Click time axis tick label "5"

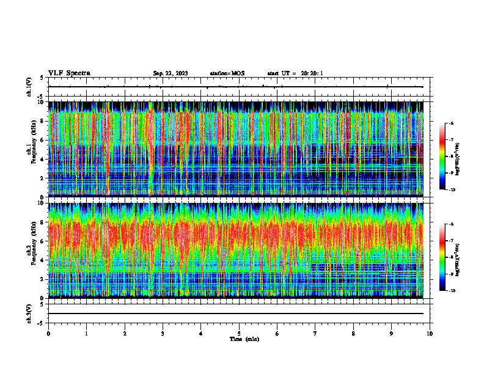[x=239, y=334]
